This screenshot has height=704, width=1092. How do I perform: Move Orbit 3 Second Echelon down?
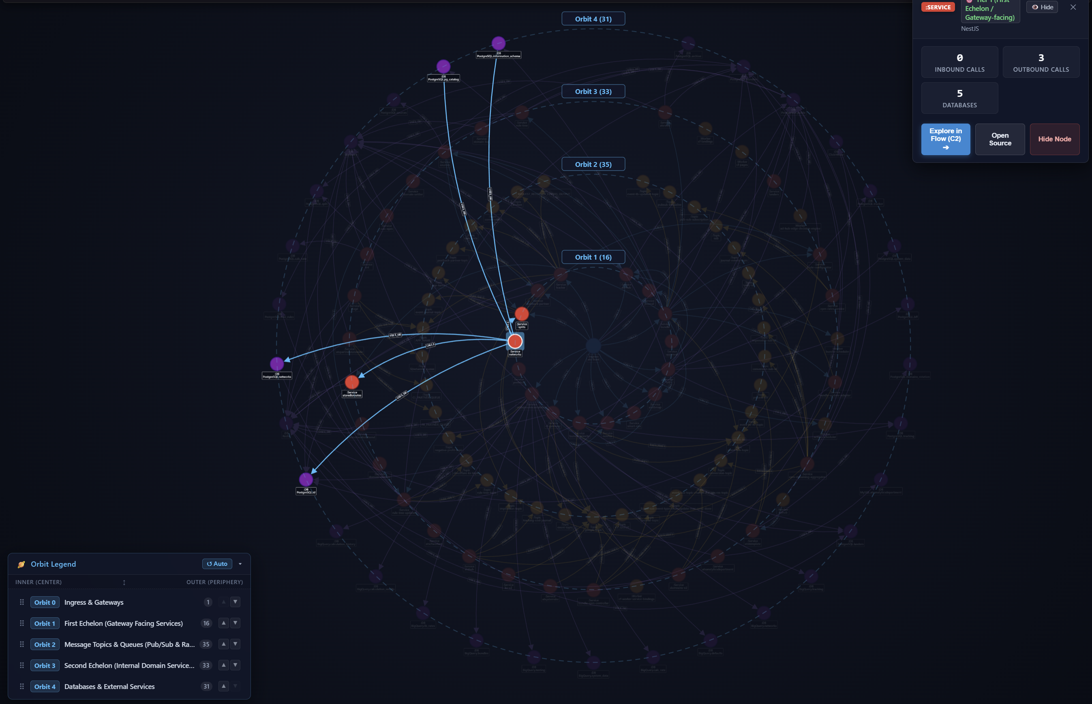(235, 665)
